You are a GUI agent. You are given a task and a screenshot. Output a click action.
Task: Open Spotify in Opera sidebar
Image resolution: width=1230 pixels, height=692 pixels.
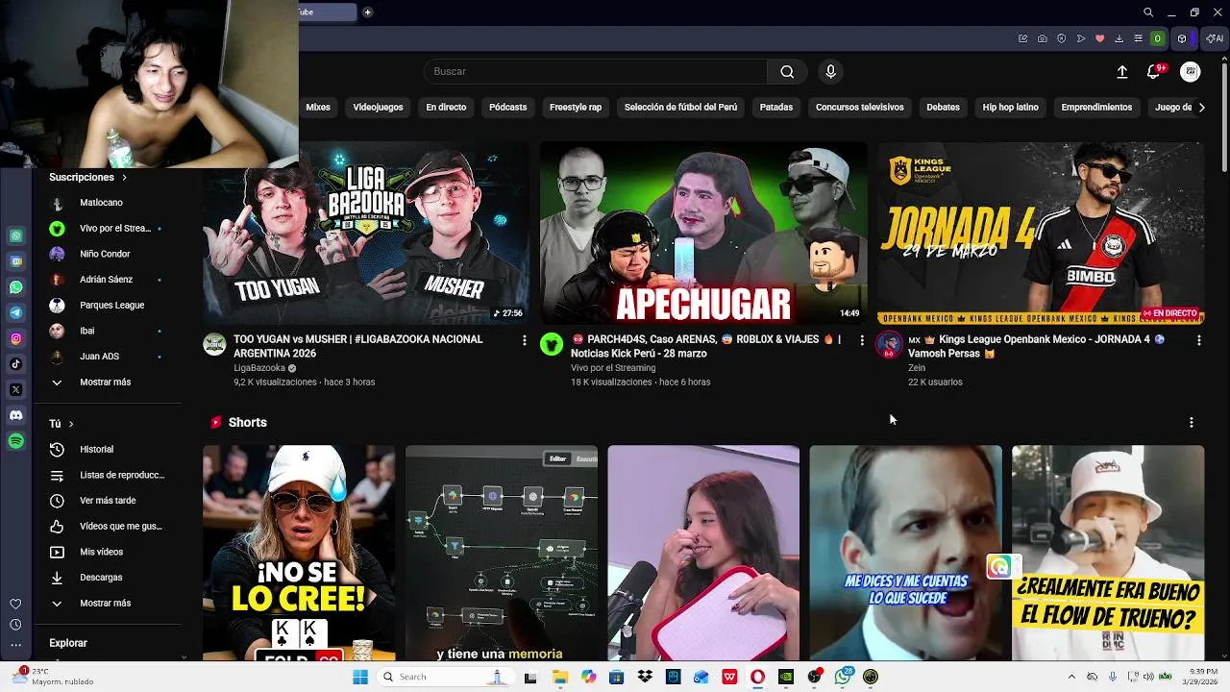16,441
